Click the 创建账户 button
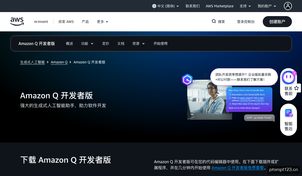The width and height of the screenshot is (302, 176). (x=277, y=22)
